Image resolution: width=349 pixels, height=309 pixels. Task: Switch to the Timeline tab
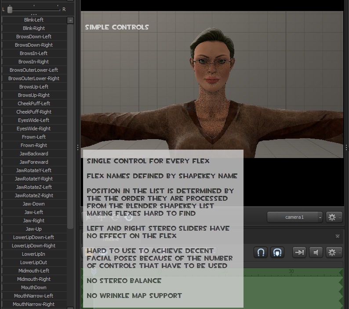coord(111,239)
